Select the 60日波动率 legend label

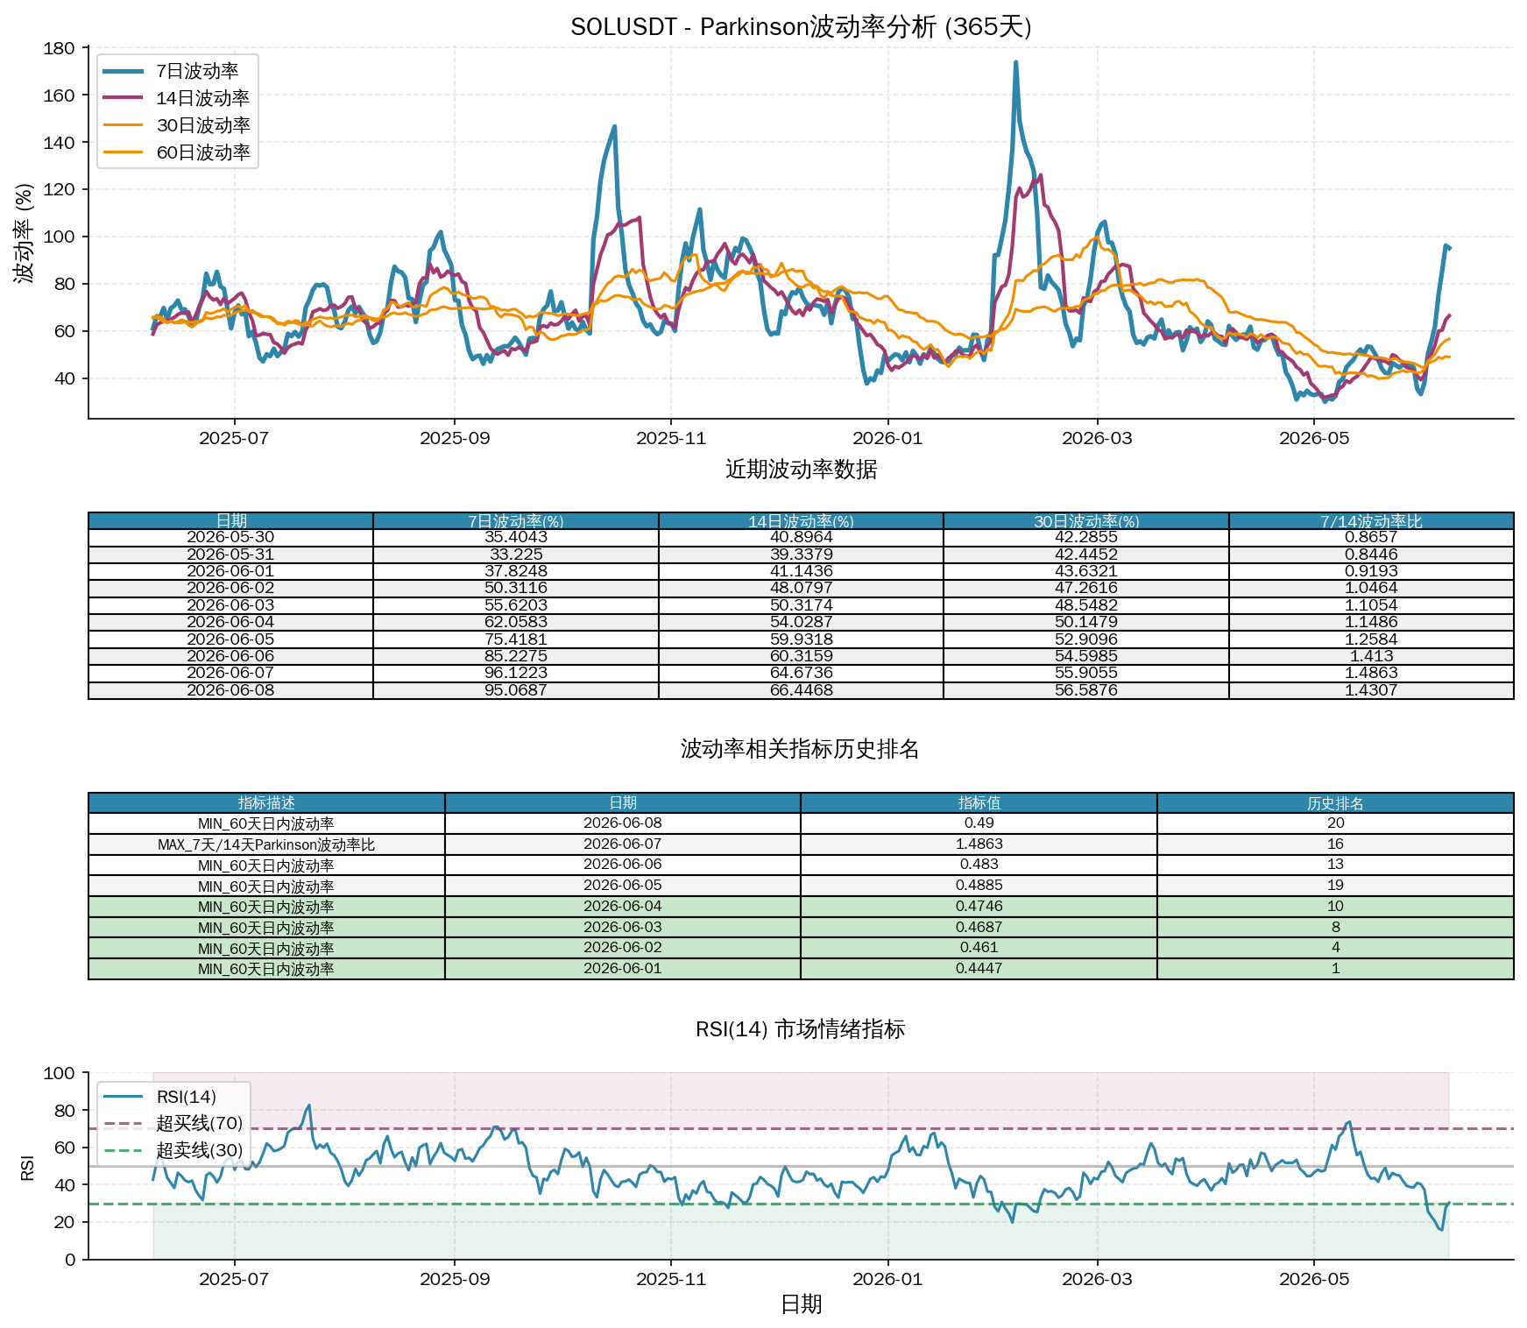[x=203, y=152]
